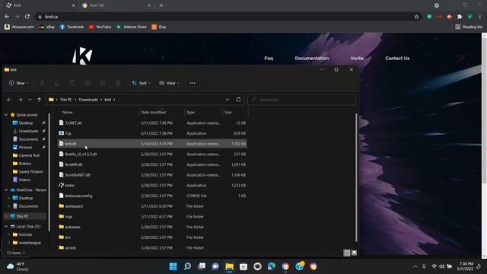Switch to details view icon at bottom right

pyautogui.click(x=347, y=253)
